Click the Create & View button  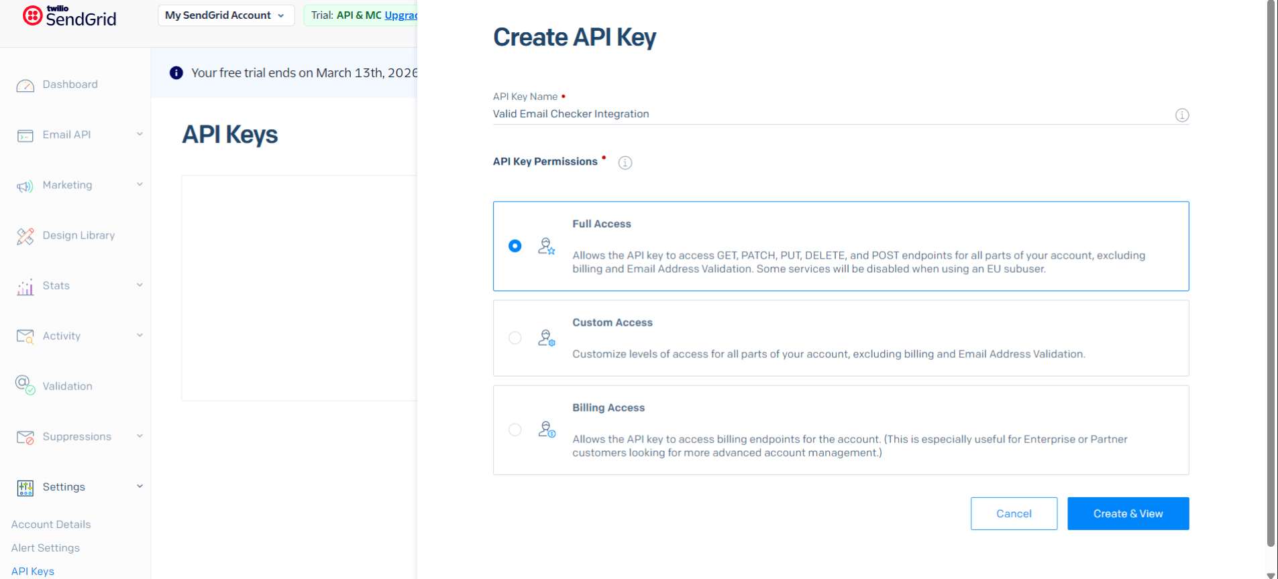point(1128,513)
